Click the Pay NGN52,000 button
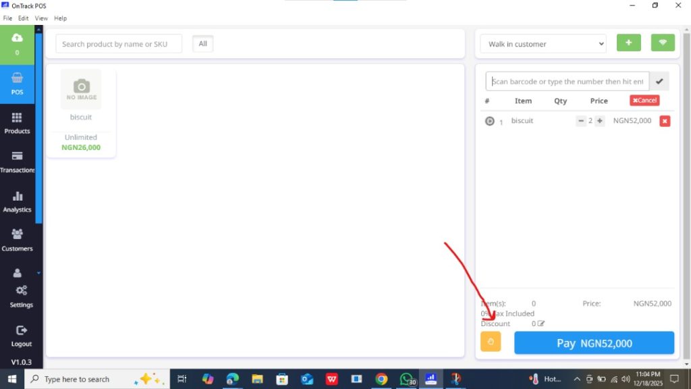Viewport: 691px width, 389px height. 594,343
